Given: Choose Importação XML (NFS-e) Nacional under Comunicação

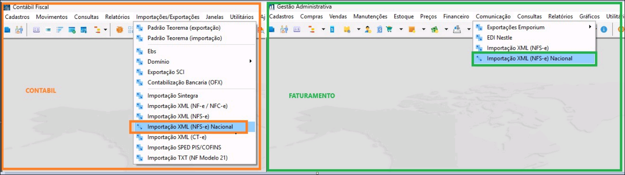Looking at the screenshot, I should pyautogui.click(x=529, y=59).
